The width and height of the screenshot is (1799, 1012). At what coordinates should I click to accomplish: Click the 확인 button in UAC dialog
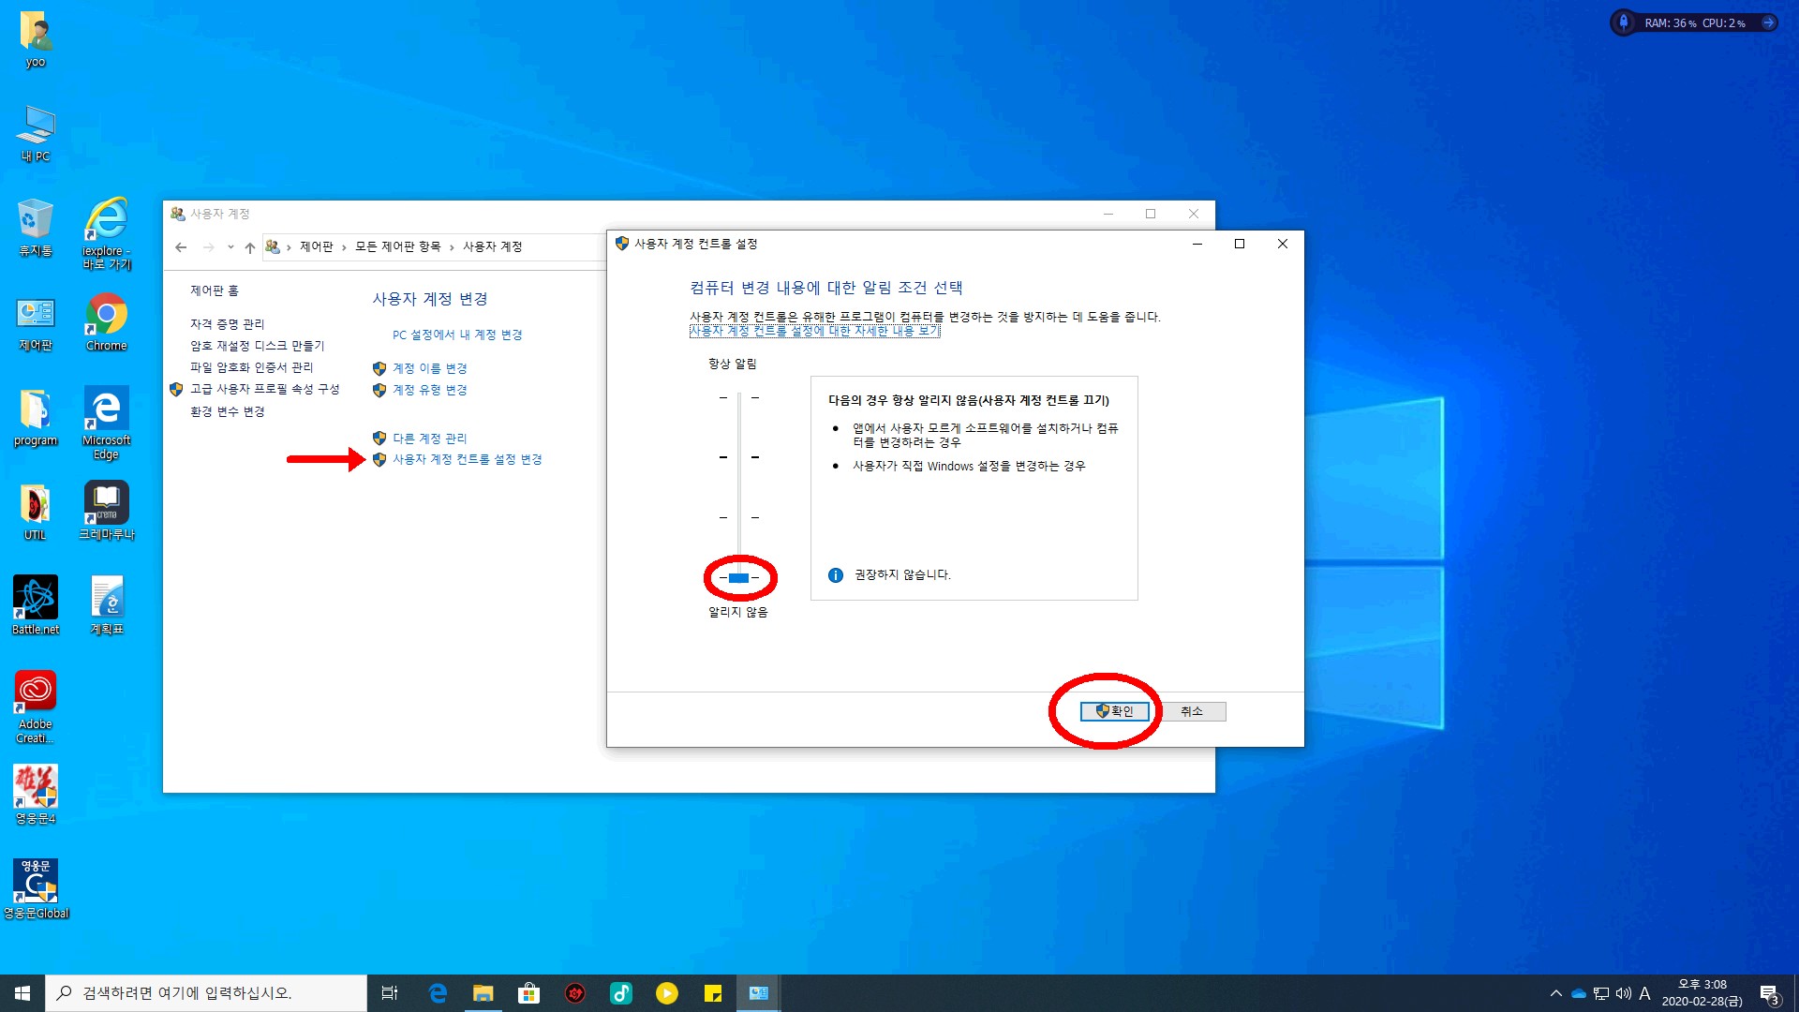point(1114,711)
